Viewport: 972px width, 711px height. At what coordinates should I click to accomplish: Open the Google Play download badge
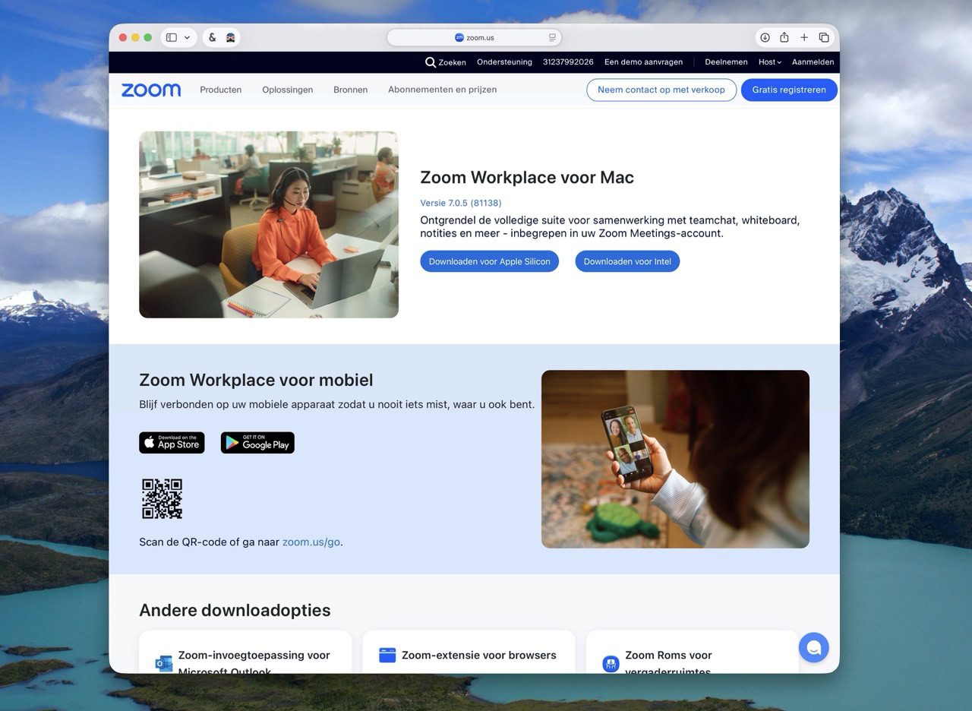pos(257,443)
